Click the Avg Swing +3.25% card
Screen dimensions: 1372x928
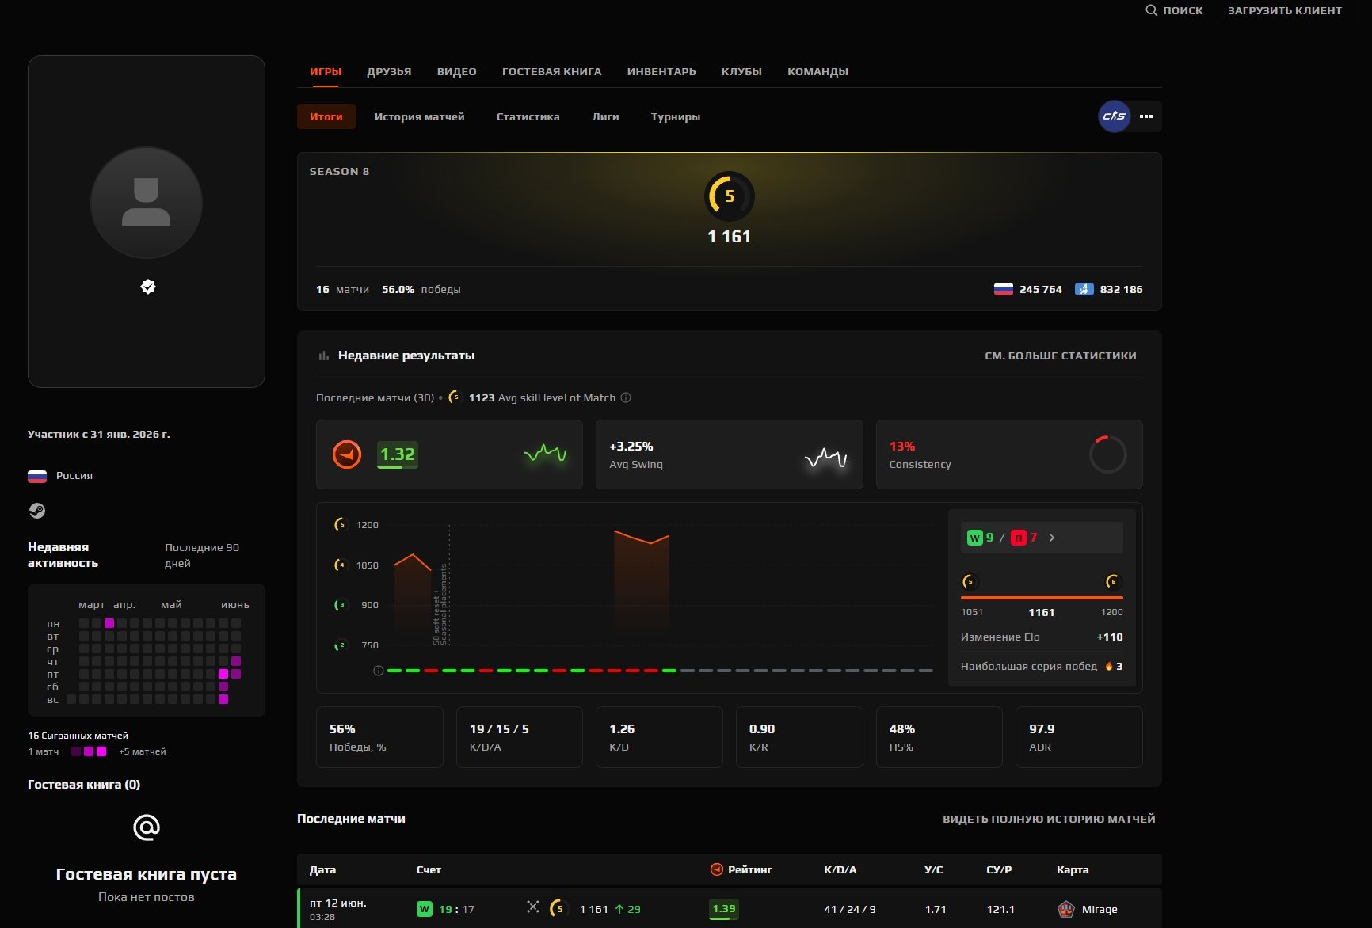[x=729, y=454]
